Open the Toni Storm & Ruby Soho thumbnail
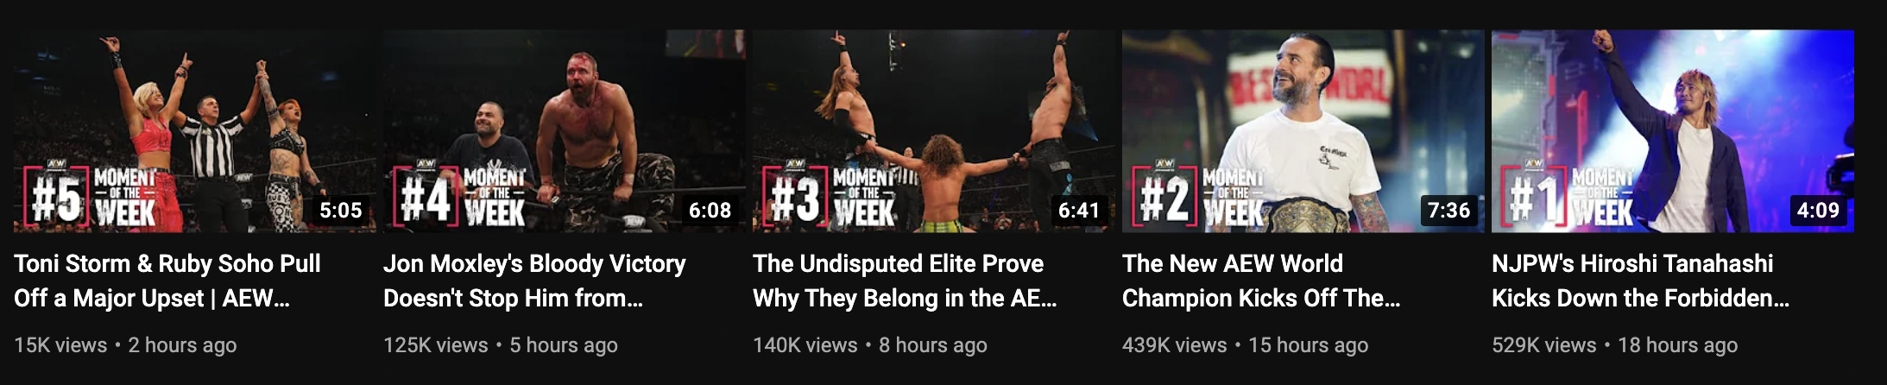This screenshot has width=1887, height=385. pyautogui.click(x=195, y=131)
